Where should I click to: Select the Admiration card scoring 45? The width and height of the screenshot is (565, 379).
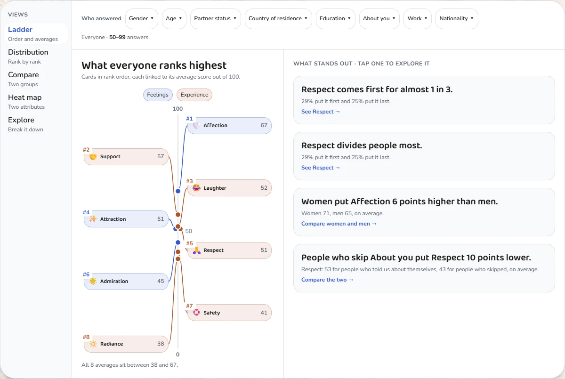click(x=126, y=282)
